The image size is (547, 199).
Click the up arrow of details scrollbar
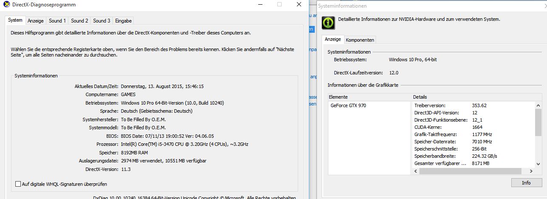point(538,105)
